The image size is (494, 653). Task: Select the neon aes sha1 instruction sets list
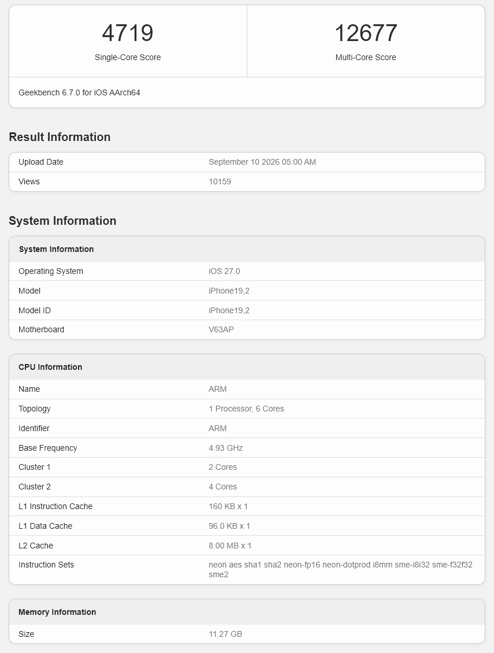tap(341, 570)
